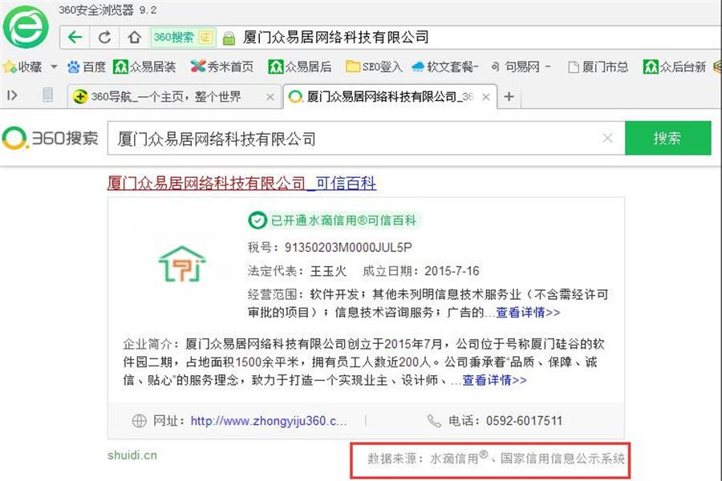Open the 厦门众易居网络科技有限公司_可信百科 result title

coord(241,184)
